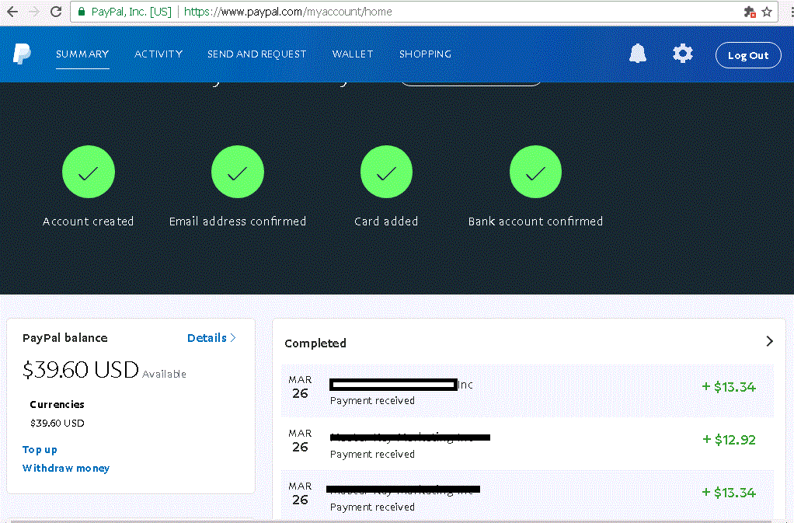Viewport: 794px width, 523px height.
Task: Click the Log Out button
Action: pyautogui.click(x=748, y=55)
